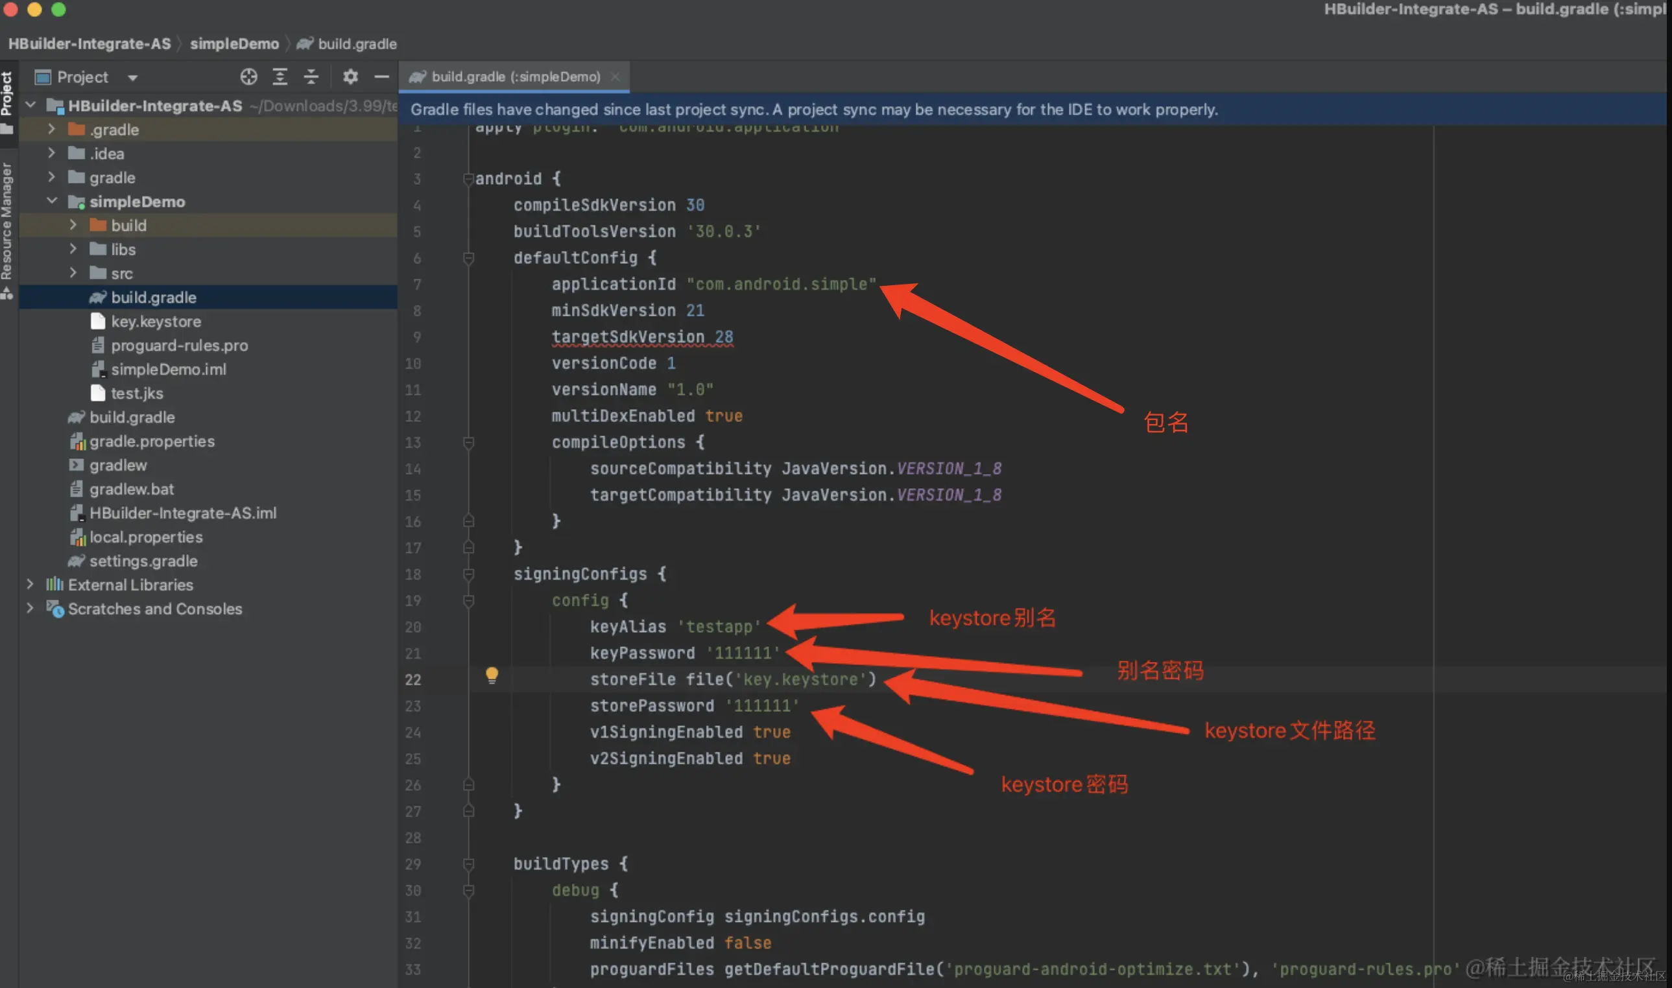Expand External Libraries node

tap(30, 585)
